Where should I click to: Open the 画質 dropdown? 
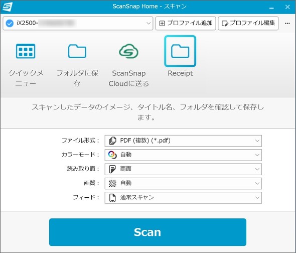183,183
